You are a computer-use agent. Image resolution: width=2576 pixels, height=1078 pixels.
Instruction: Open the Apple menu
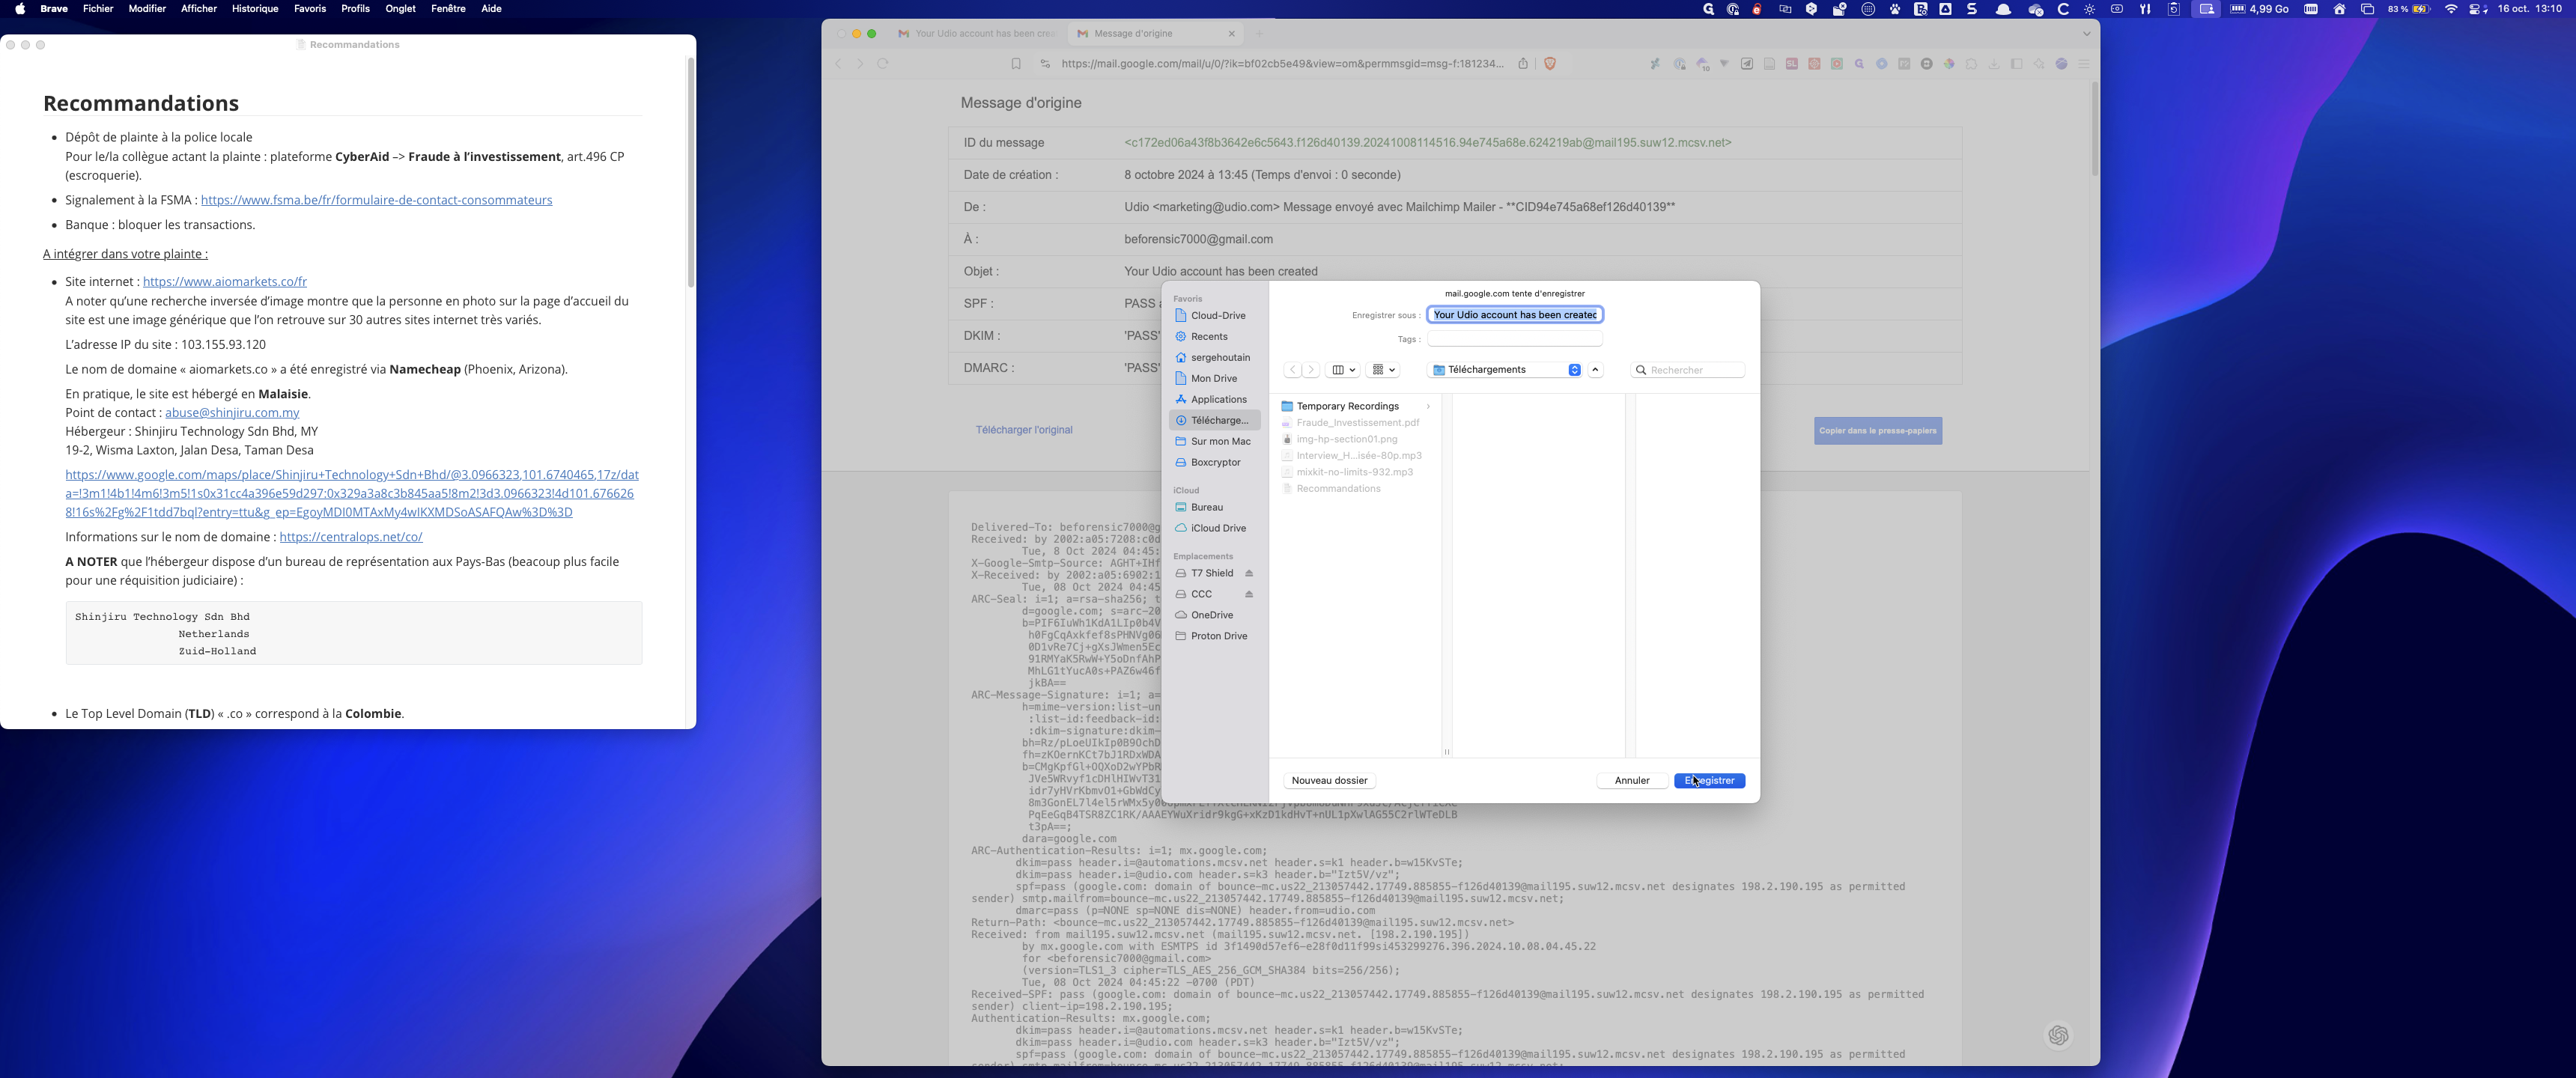pyautogui.click(x=20, y=9)
